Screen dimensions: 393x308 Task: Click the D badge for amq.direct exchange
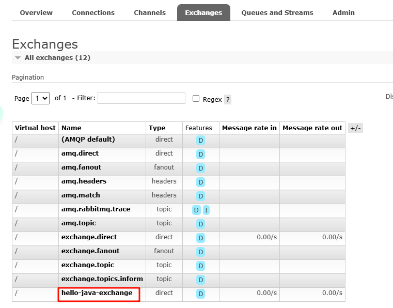click(x=200, y=154)
